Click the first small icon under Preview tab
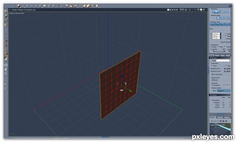The width and height of the screenshot is (236, 142). coord(212,121)
